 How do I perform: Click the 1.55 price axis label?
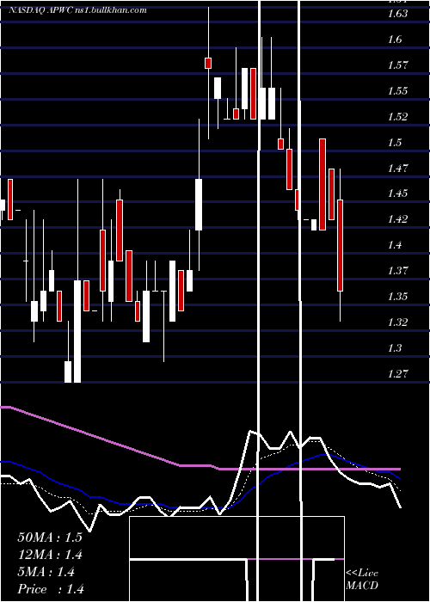point(397,91)
